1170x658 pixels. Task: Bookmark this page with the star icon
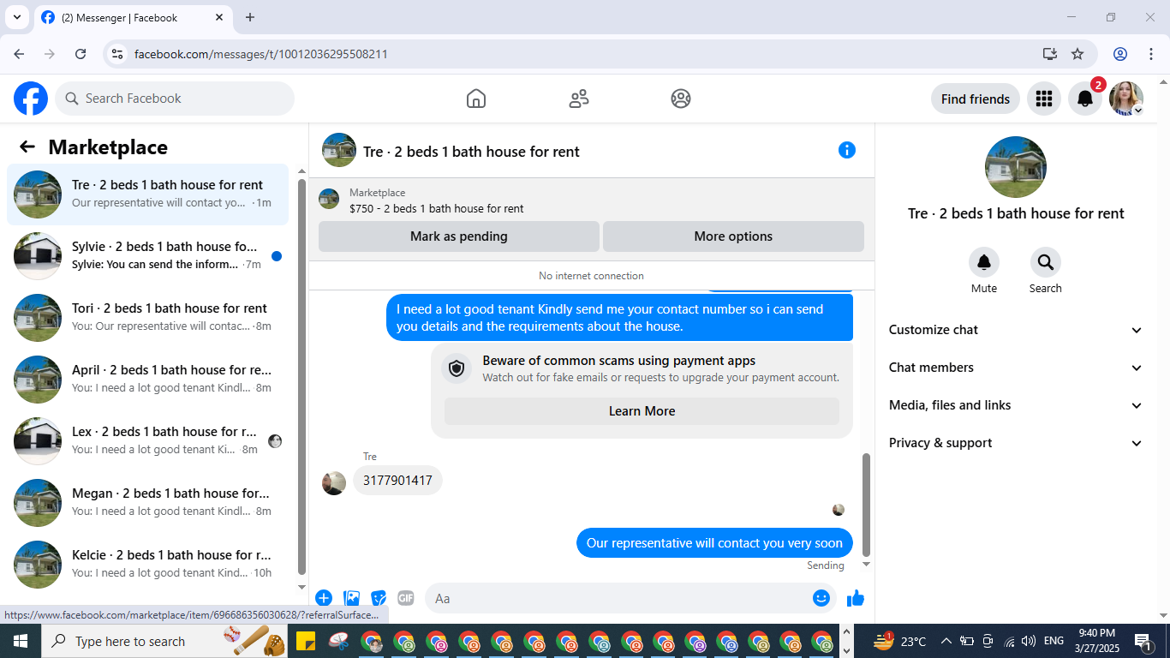(x=1077, y=54)
